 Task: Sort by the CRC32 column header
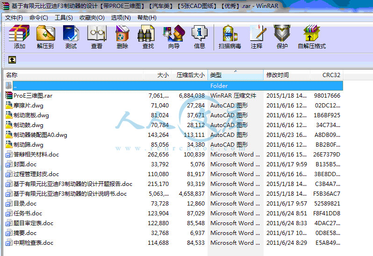pos(327,75)
